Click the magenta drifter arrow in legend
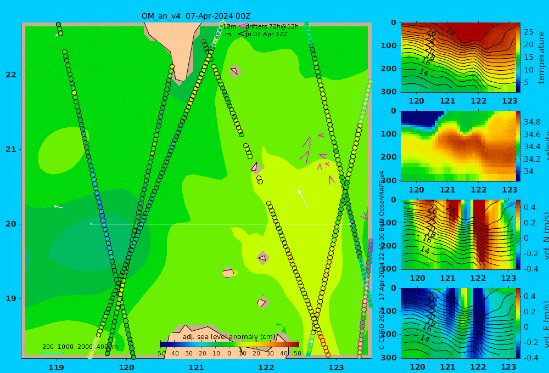The width and height of the screenshot is (549, 373). [x=242, y=26]
